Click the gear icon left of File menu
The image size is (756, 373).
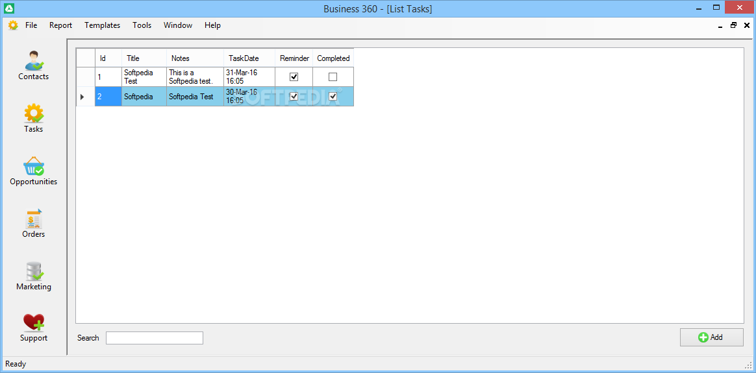13,25
